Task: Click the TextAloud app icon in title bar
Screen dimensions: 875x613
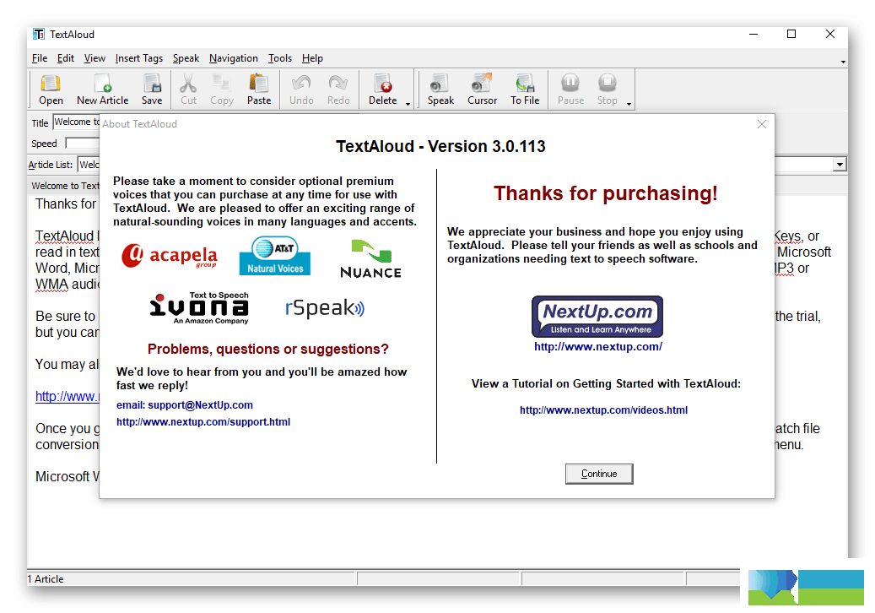Action: [39, 34]
